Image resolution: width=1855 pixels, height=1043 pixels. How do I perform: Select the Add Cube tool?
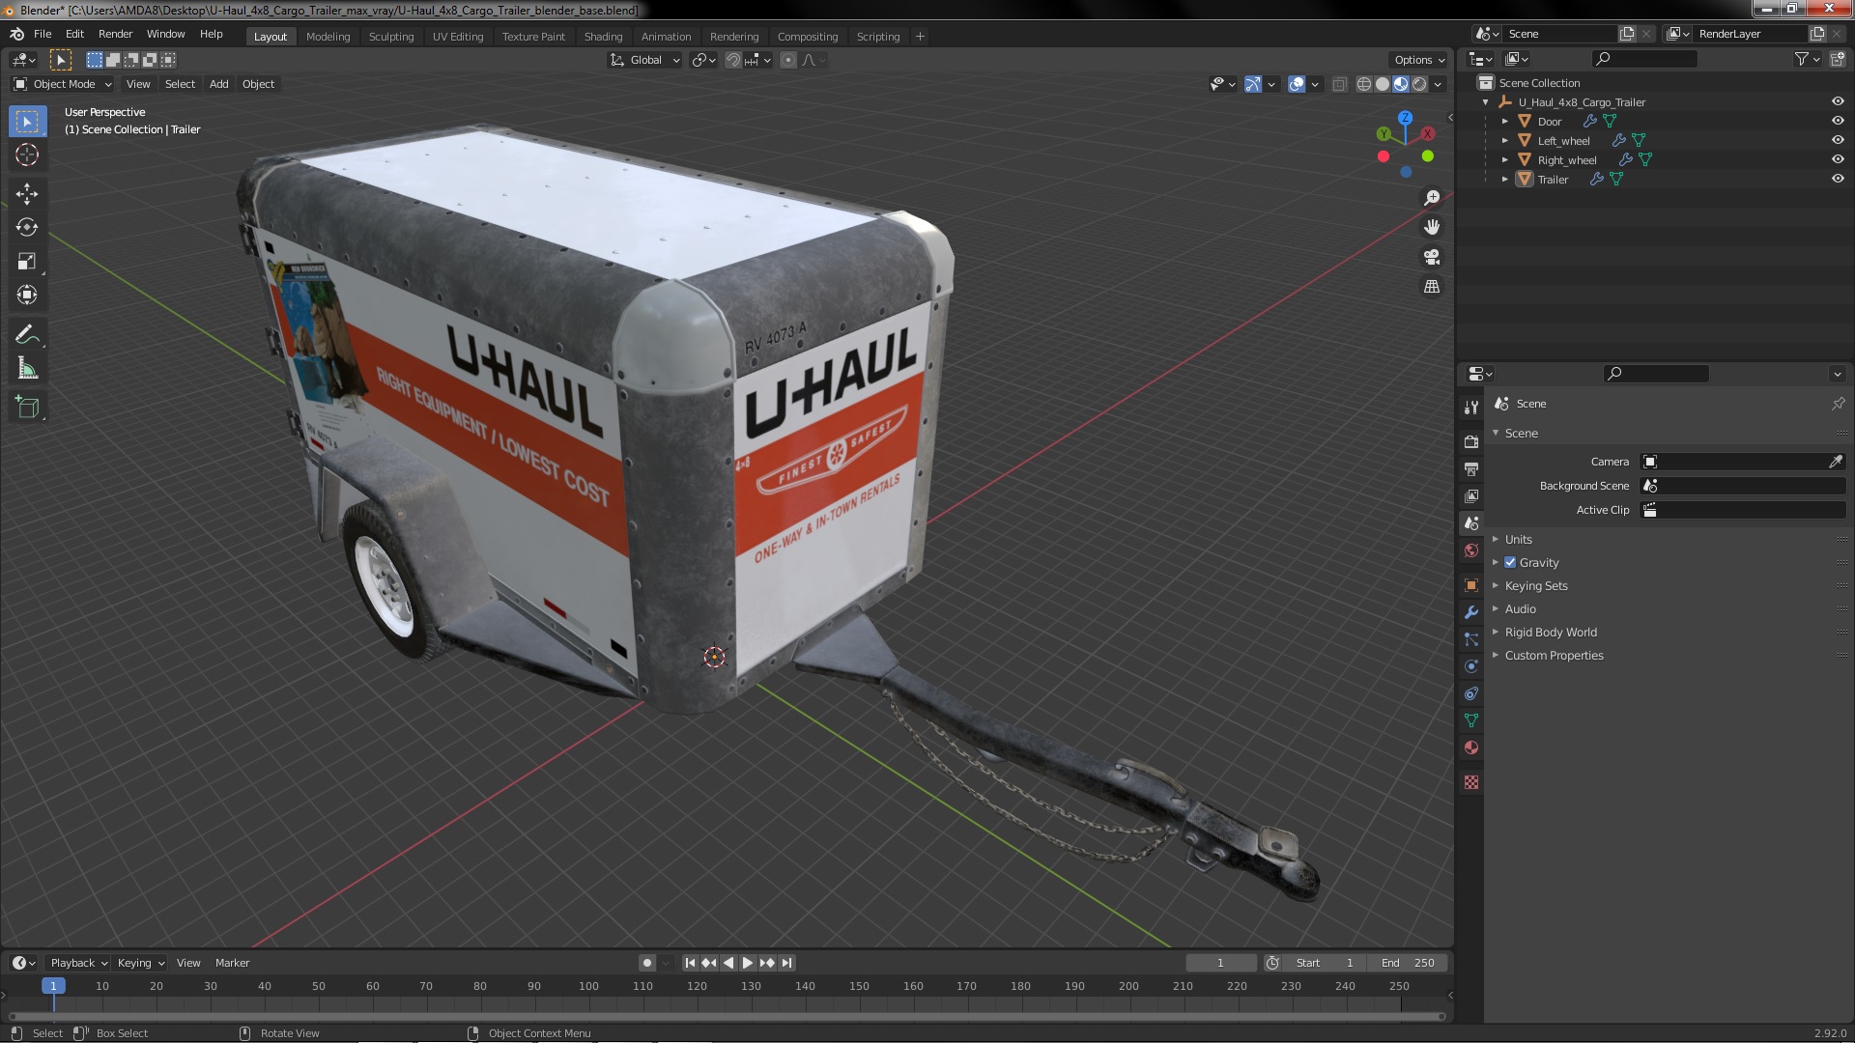(x=27, y=408)
